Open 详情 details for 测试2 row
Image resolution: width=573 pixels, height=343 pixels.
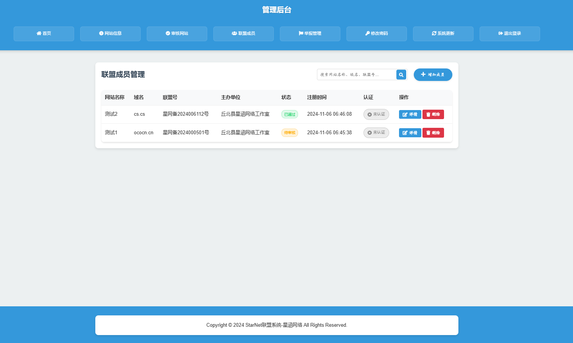410,114
